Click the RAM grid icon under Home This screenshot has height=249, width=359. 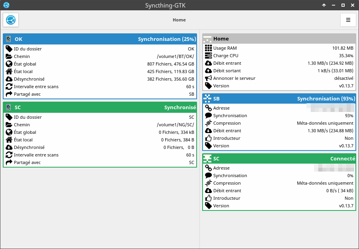coord(208,48)
